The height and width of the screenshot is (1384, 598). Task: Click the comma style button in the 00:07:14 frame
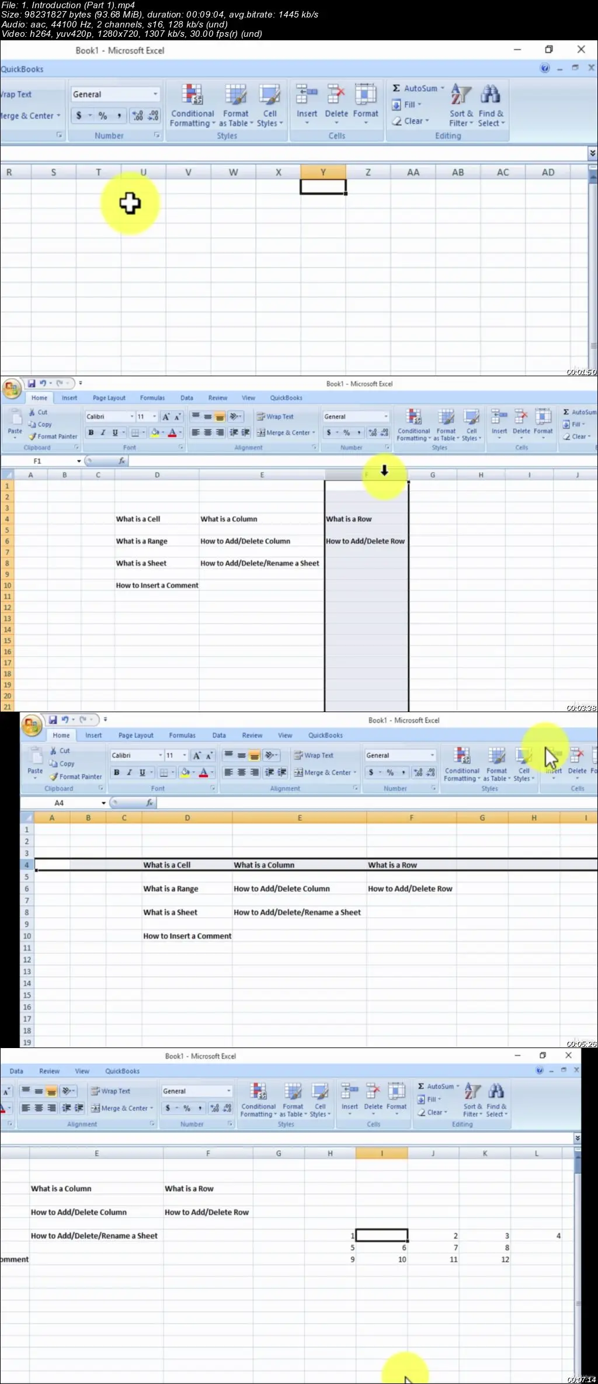[200, 1108]
